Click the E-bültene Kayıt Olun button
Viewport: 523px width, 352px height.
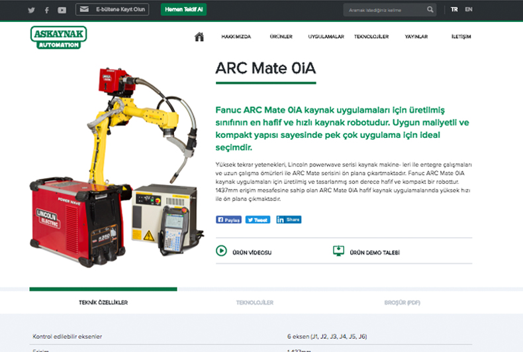pyautogui.click(x=112, y=9)
